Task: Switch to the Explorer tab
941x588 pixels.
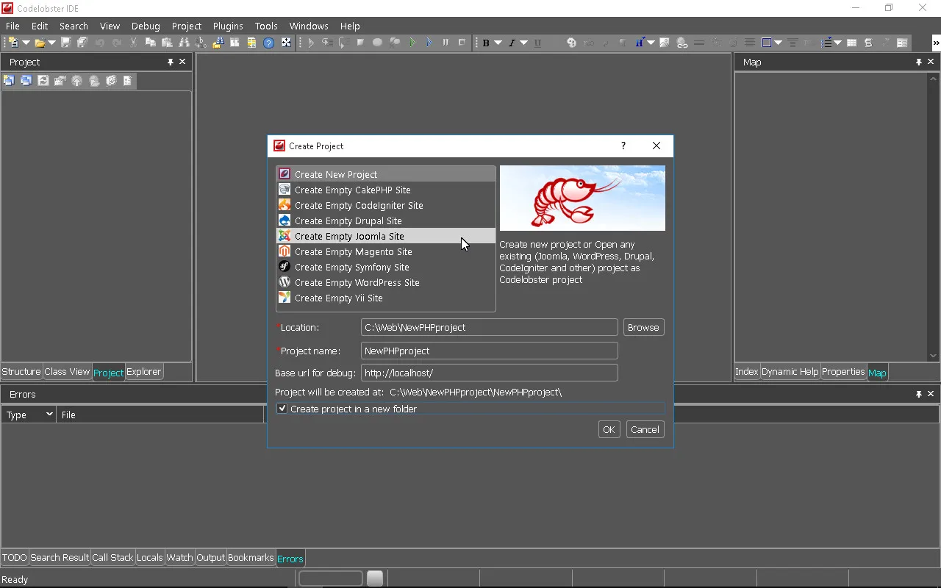Action: tap(143, 372)
